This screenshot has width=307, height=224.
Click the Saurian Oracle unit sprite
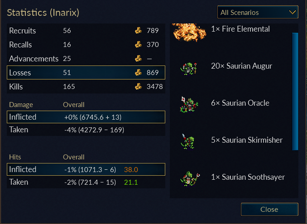[189, 105]
